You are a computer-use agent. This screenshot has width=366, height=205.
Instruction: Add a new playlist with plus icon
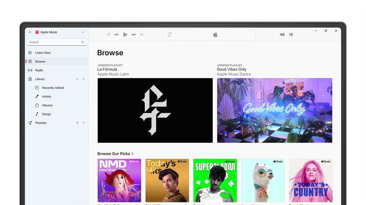pos(77,123)
